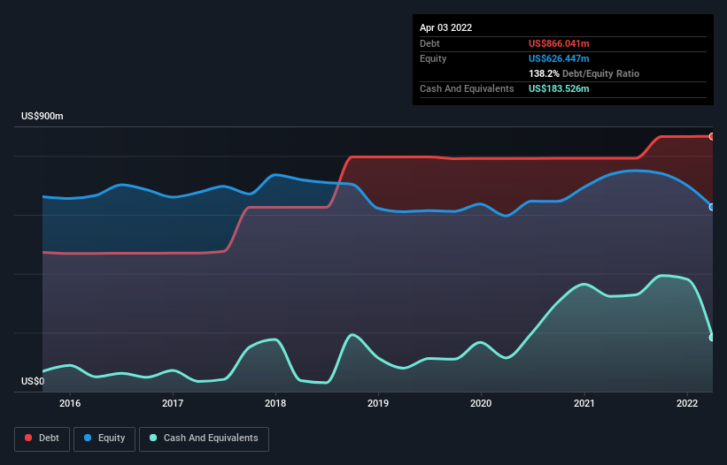Click the red Debt endpoint marker
The height and width of the screenshot is (465, 727).
click(712, 136)
